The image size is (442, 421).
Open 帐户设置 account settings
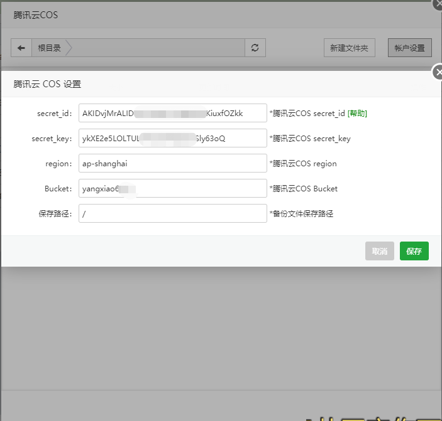tap(409, 48)
